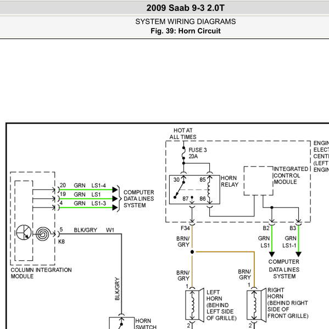Click the 'HOT AT ALL TIMES' label
The width and height of the screenshot is (329, 329).
point(183,133)
